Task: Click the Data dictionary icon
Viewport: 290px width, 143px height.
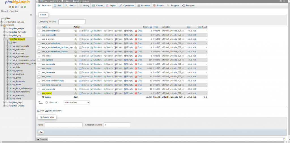Action: coord(47,111)
